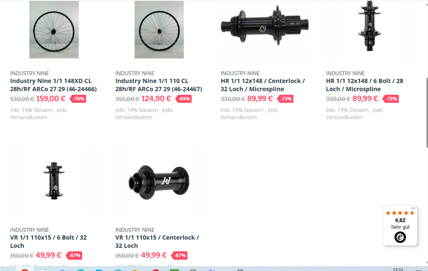Screen dimensions: 428x271
Task: Open the 148XD CL wheel product image
Action: point(54,29)
